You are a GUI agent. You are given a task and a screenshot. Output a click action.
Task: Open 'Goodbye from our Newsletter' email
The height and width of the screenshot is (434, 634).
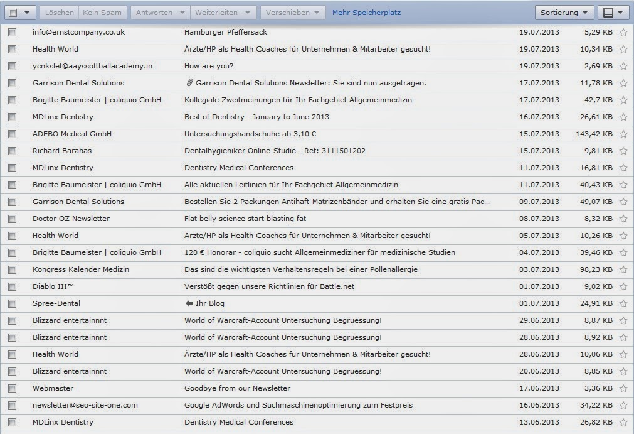237,388
